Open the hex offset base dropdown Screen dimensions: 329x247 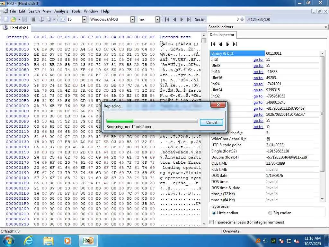click(x=157, y=20)
